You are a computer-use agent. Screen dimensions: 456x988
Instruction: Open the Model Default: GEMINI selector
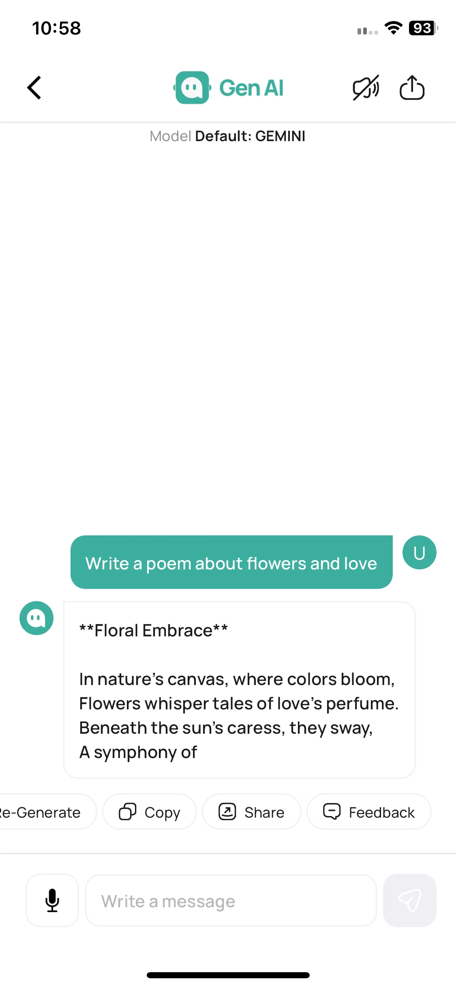[227, 136]
